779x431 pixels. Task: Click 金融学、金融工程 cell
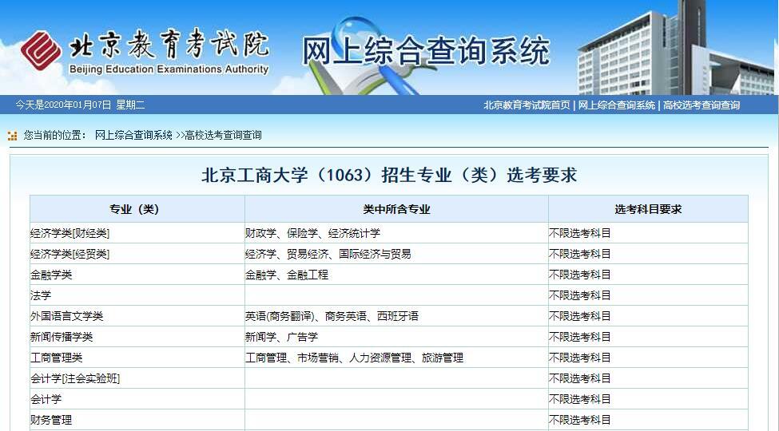click(x=396, y=275)
